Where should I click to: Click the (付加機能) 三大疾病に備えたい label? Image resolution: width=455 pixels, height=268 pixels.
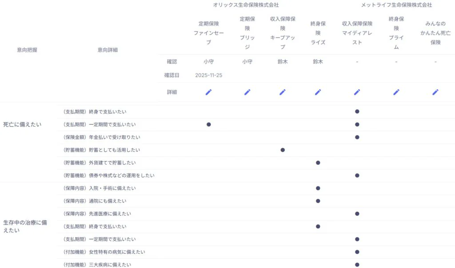click(96, 265)
